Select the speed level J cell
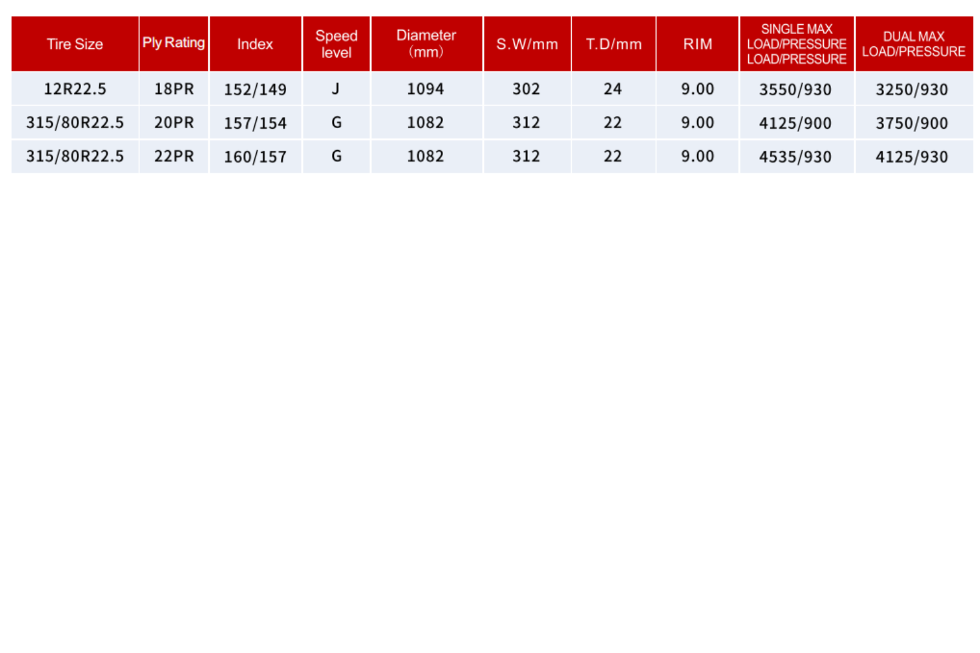This screenshot has width=980, height=653. [x=336, y=89]
